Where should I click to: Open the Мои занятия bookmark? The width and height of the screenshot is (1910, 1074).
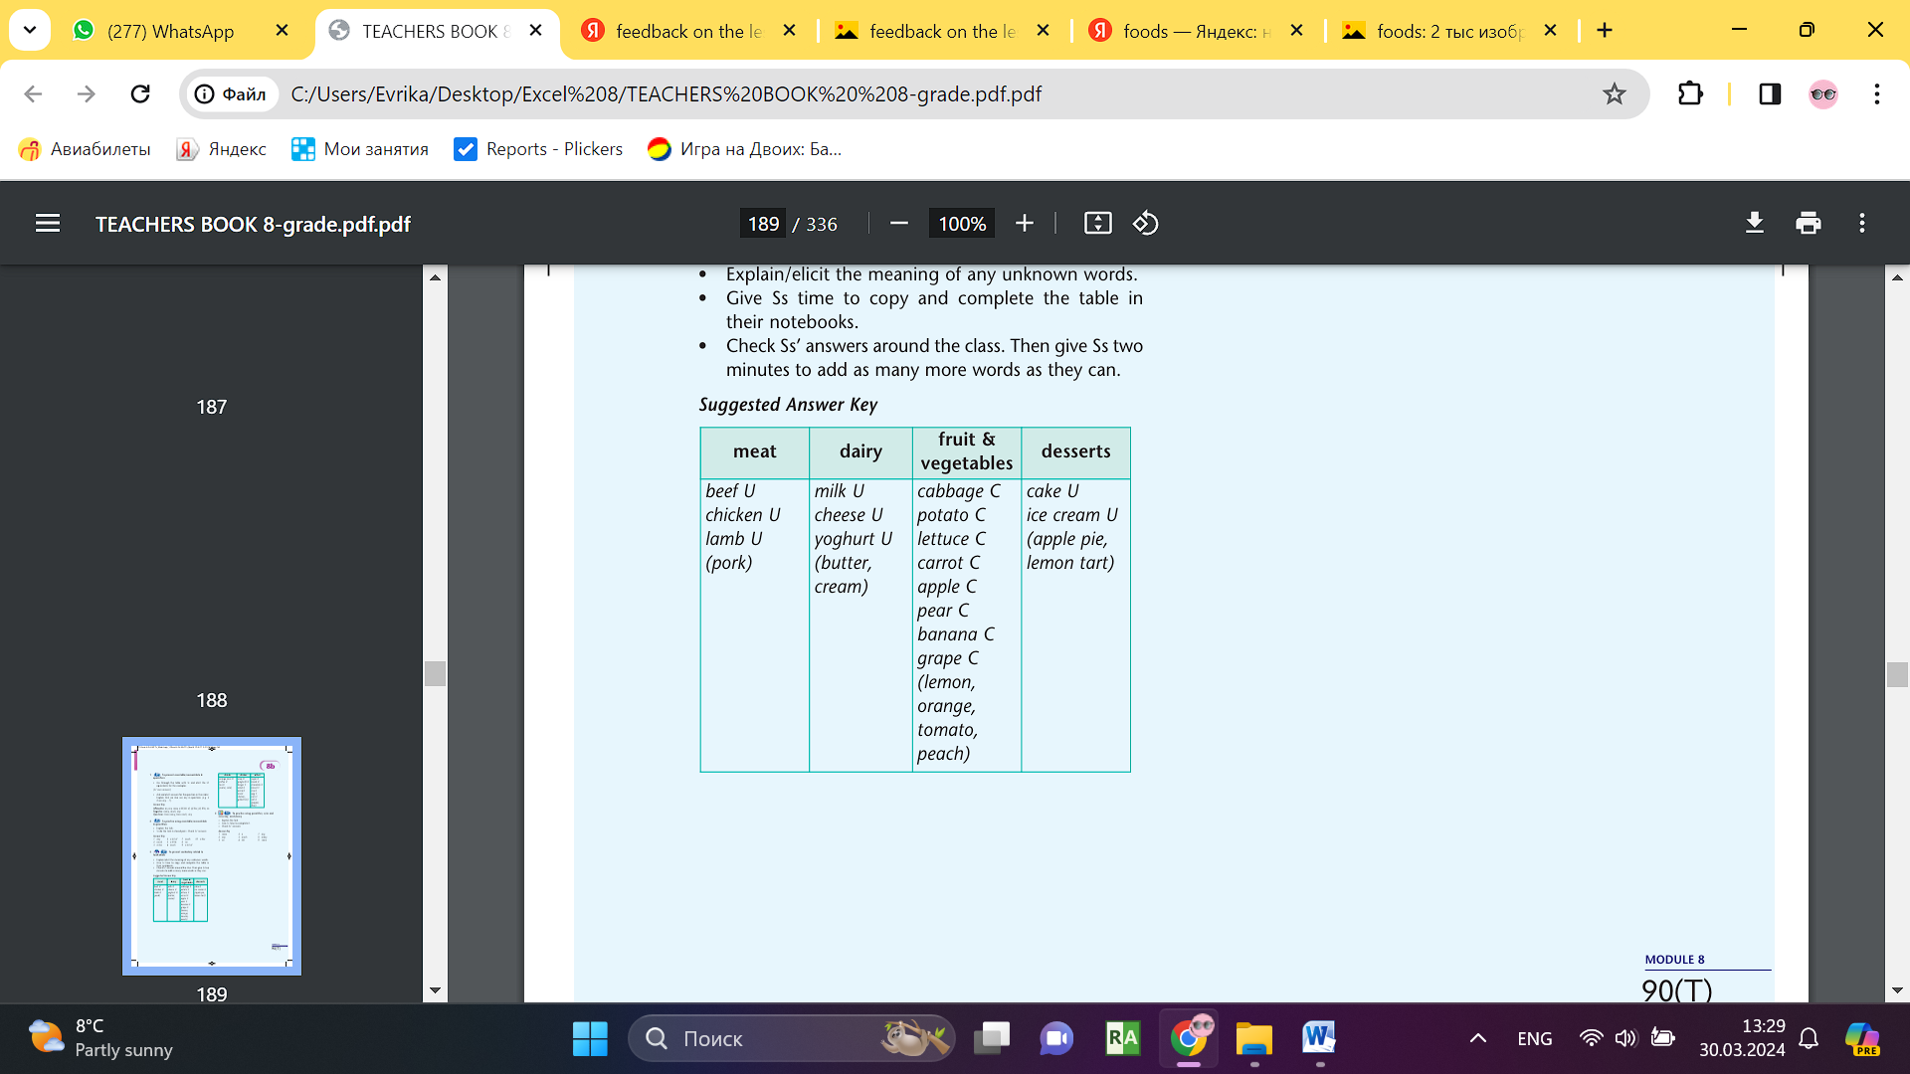(360, 149)
